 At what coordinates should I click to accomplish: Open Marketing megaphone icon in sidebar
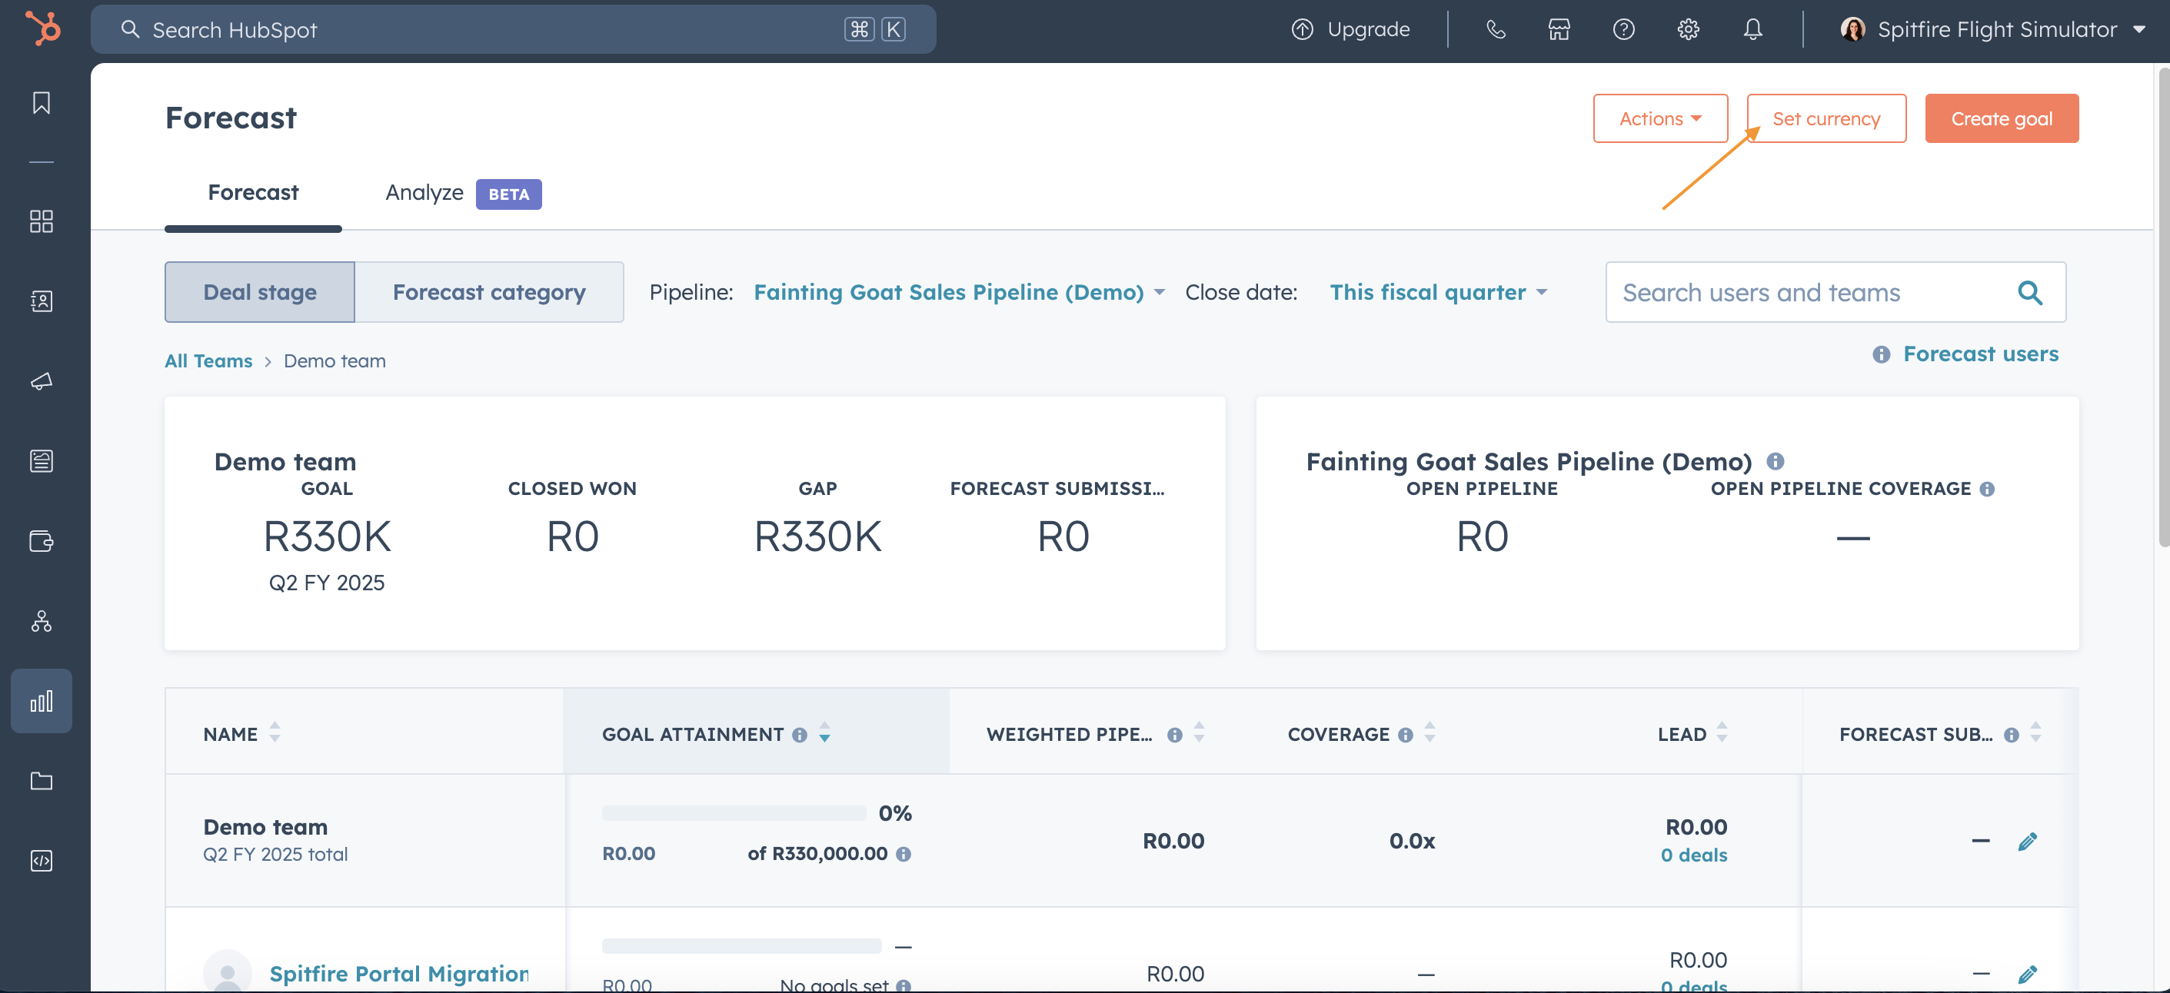coord(42,380)
